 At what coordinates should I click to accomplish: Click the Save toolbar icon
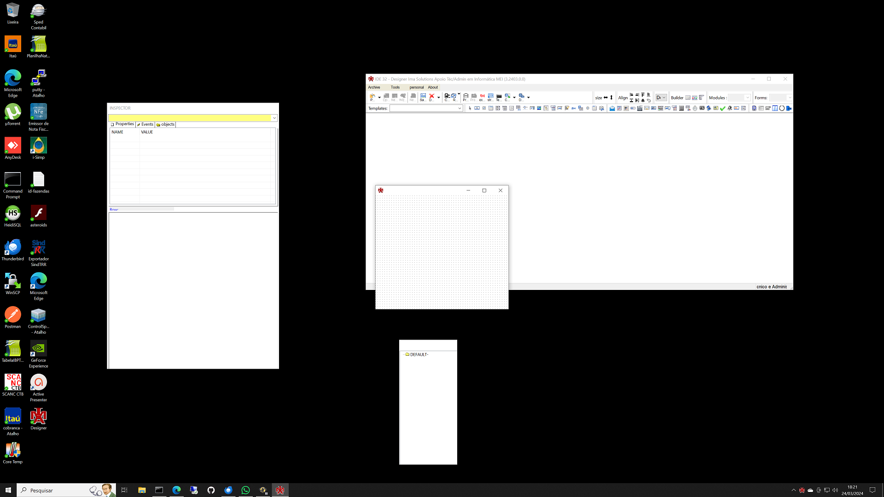click(x=423, y=97)
